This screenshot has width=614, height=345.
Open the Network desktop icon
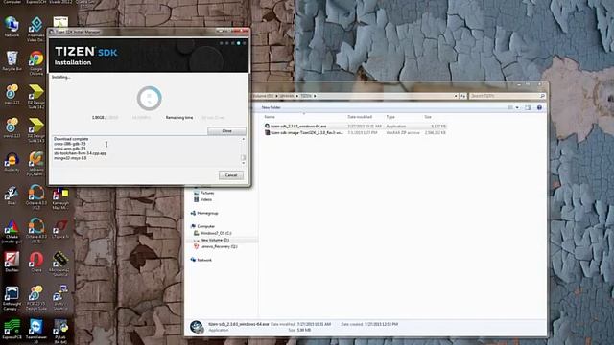12,27
